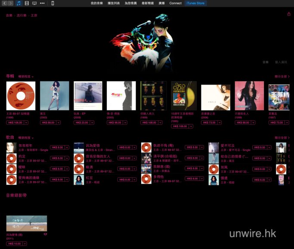Buy the song 紅豆 for HK$ 8.00
294x249 pixels.
(x=125, y=179)
